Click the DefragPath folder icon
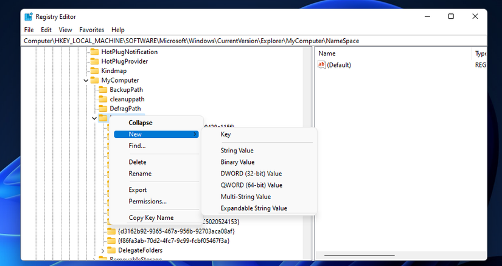Image resolution: width=502 pixels, height=266 pixels. (103, 108)
